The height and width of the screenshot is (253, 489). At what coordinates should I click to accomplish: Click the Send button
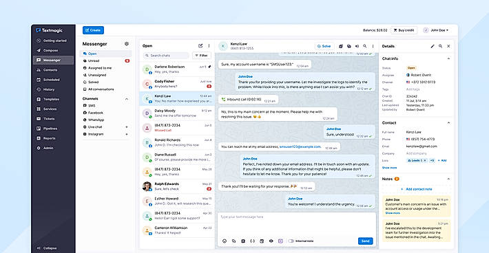[x=365, y=241]
